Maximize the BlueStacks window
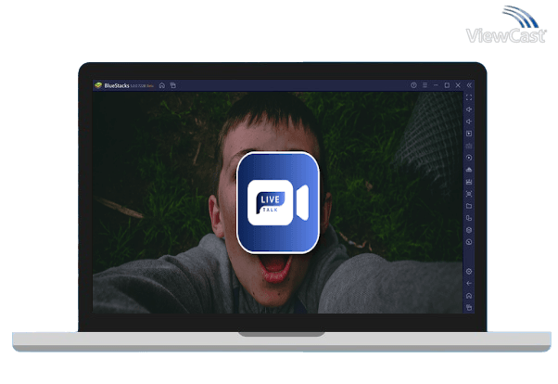Image resolution: width=558 pixels, height=384 pixels. [447, 85]
